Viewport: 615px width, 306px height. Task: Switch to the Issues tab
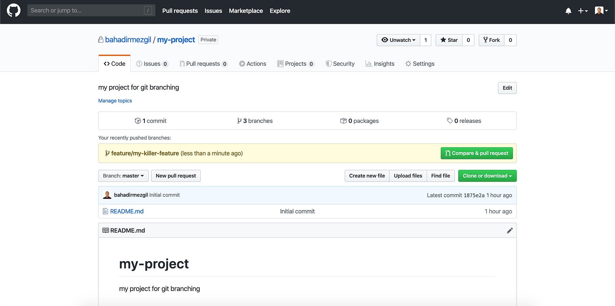tap(152, 64)
